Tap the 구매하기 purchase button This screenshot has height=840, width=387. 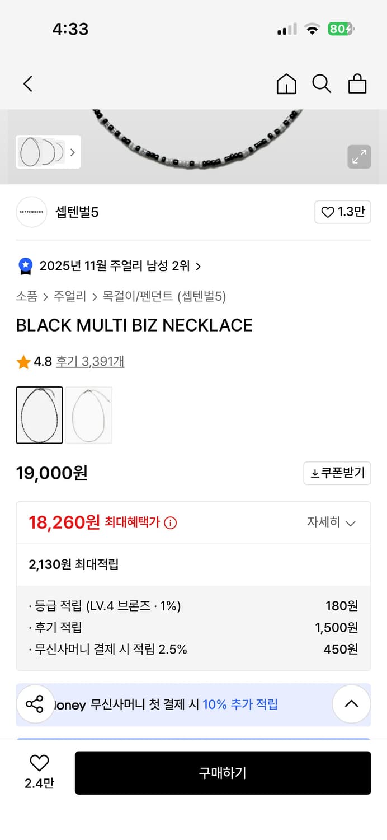(223, 773)
